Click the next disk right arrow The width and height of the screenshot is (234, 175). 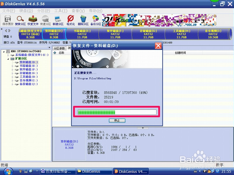10,31
